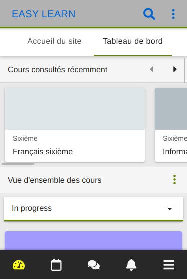Viewport: 187px width, 279px height.
Task: Switch to Accueil du site tab
Action: [54, 41]
